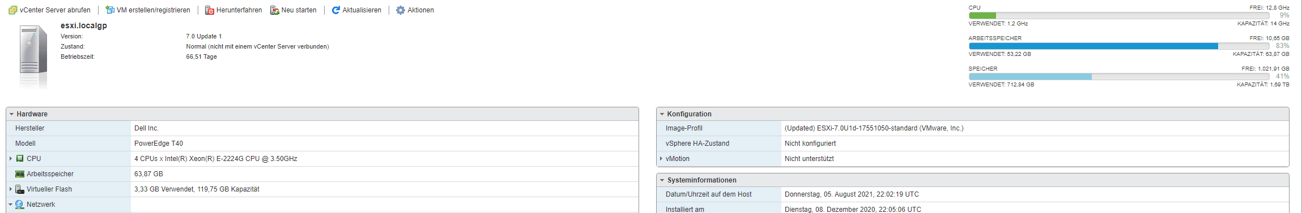Click vCenter Server abrufen button
Image resolution: width=1302 pixels, height=213 pixels.
[49, 10]
